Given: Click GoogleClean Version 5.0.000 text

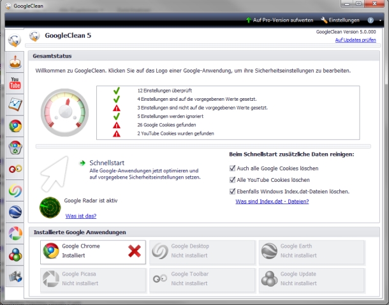Looking at the screenshot, I should pos(346,32).
